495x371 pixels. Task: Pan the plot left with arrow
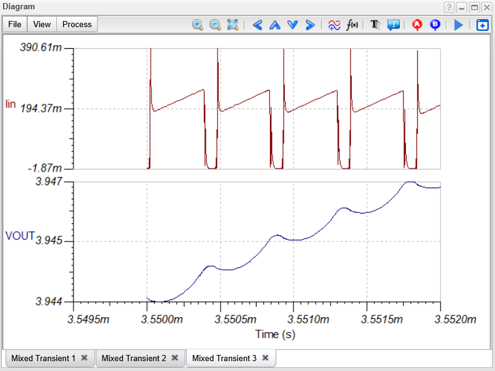[x=258, y=25]
